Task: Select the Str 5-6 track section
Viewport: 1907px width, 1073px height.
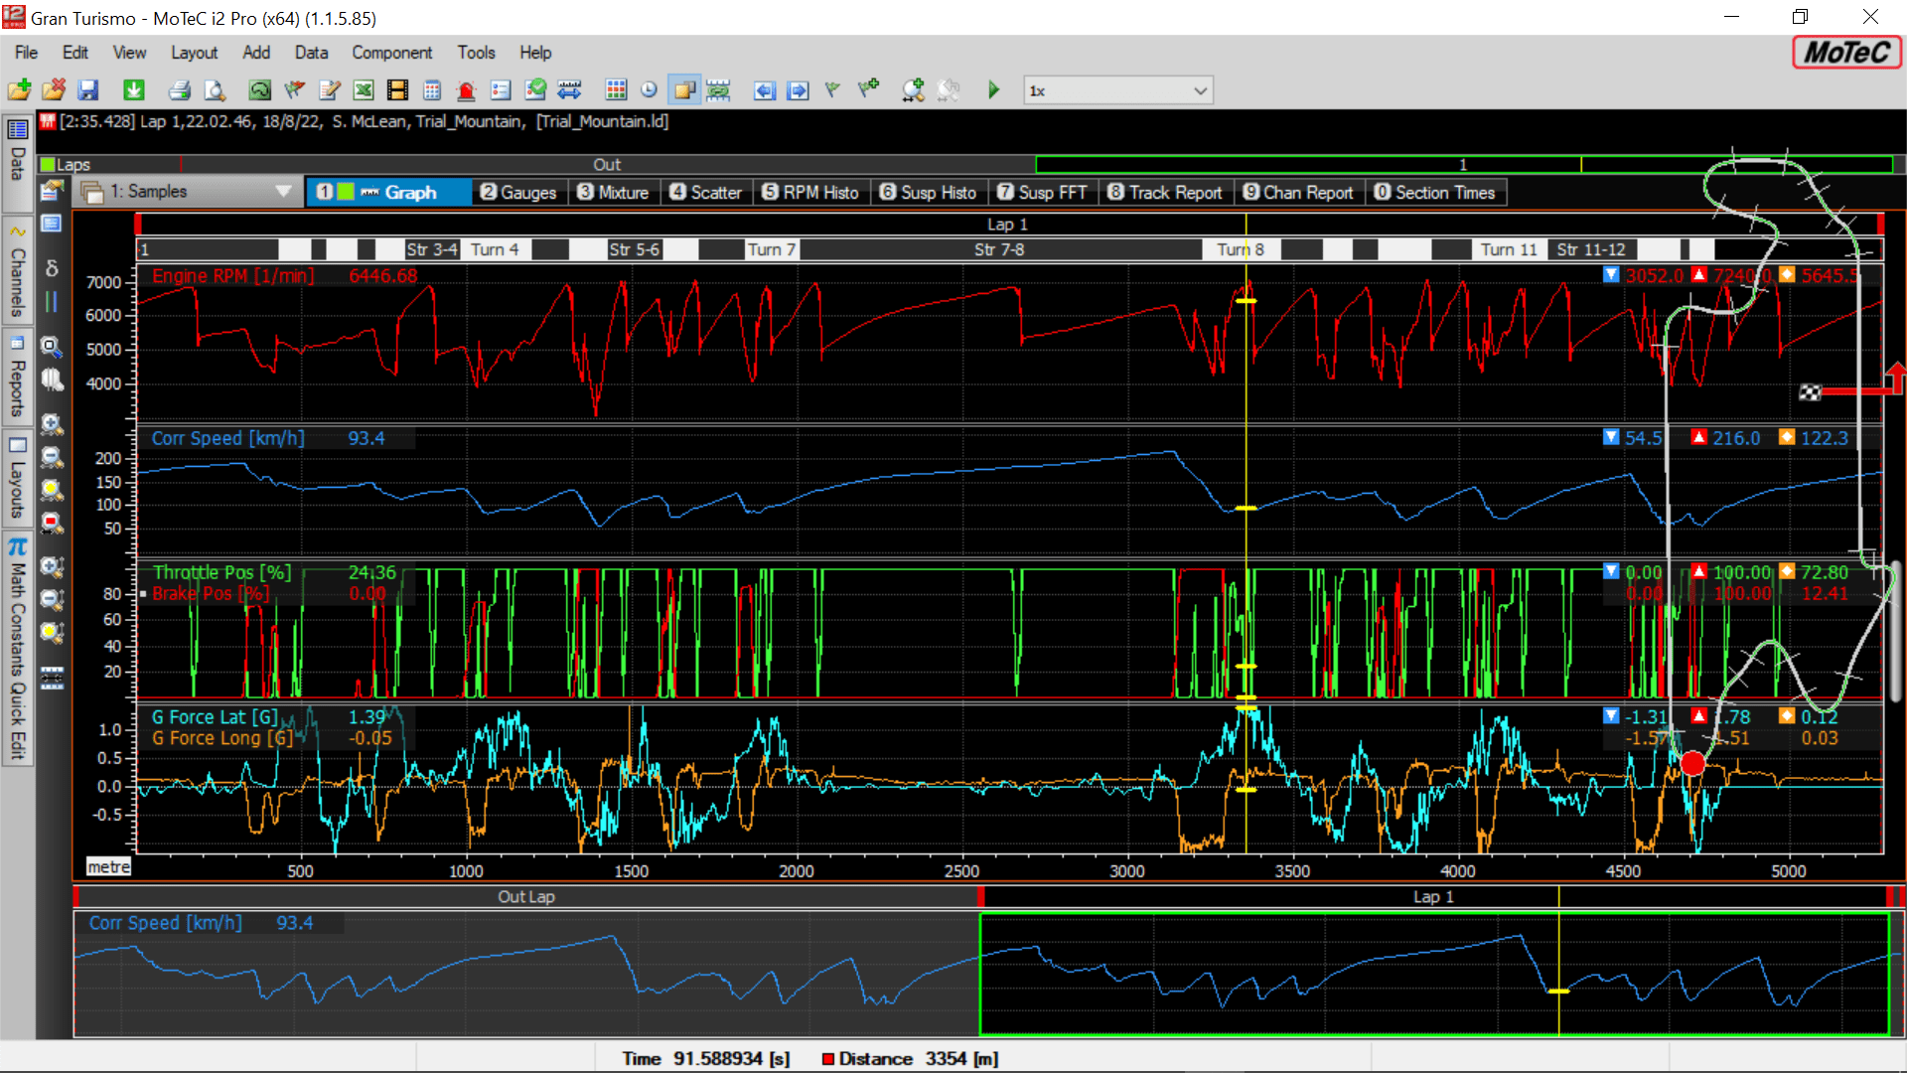Action: [634, 249]
